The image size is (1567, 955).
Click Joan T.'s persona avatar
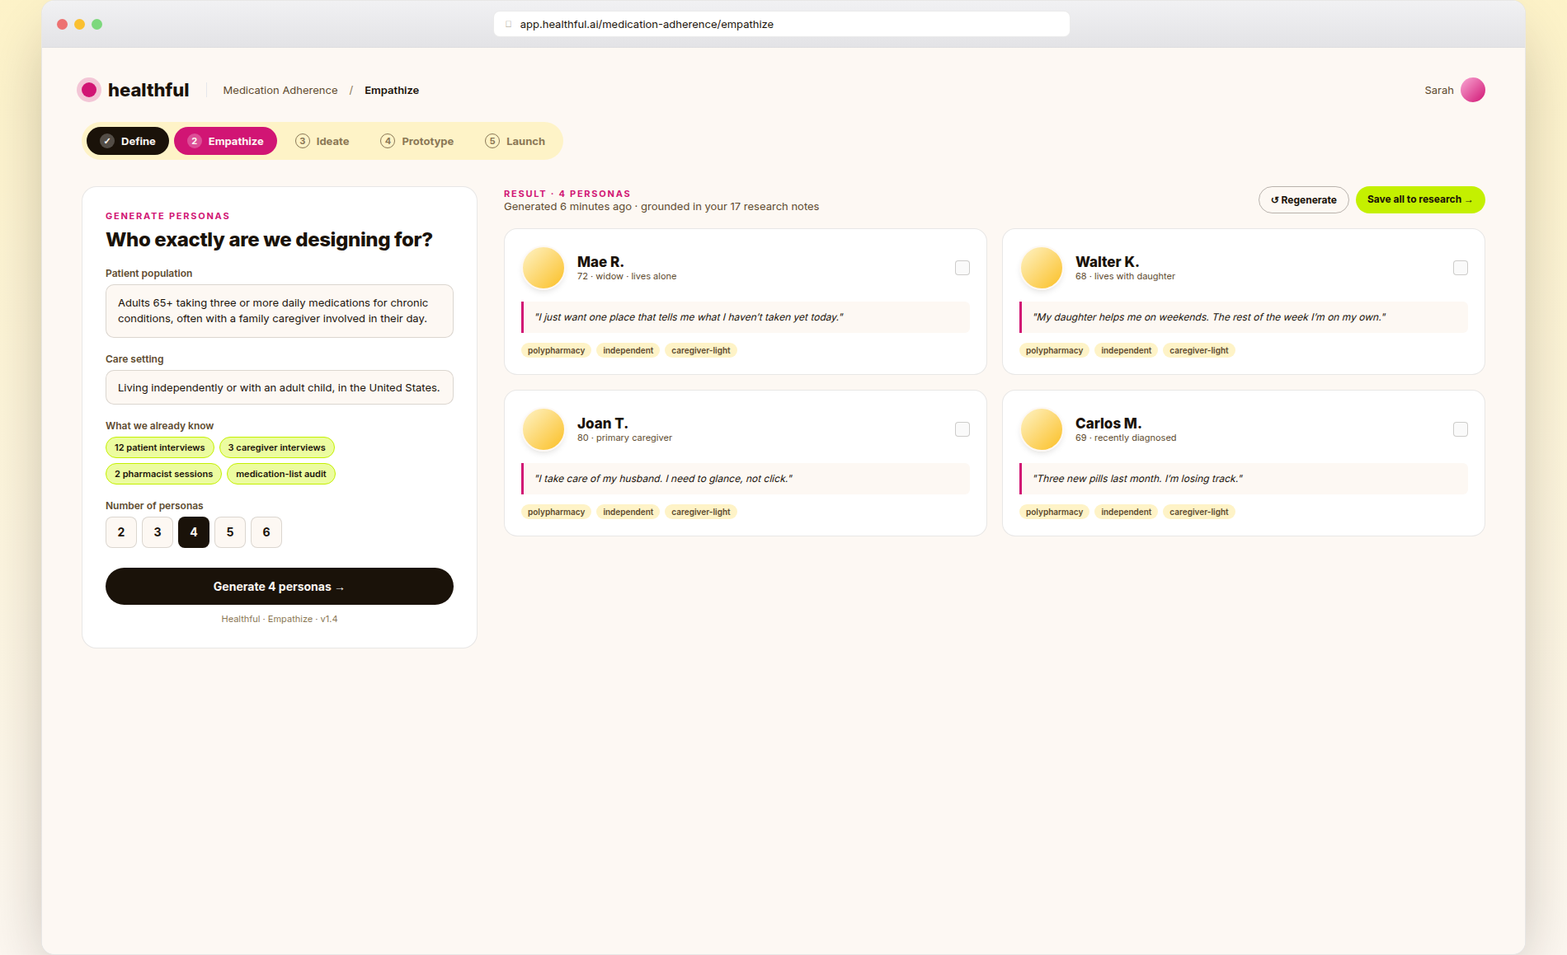(544, 429)
